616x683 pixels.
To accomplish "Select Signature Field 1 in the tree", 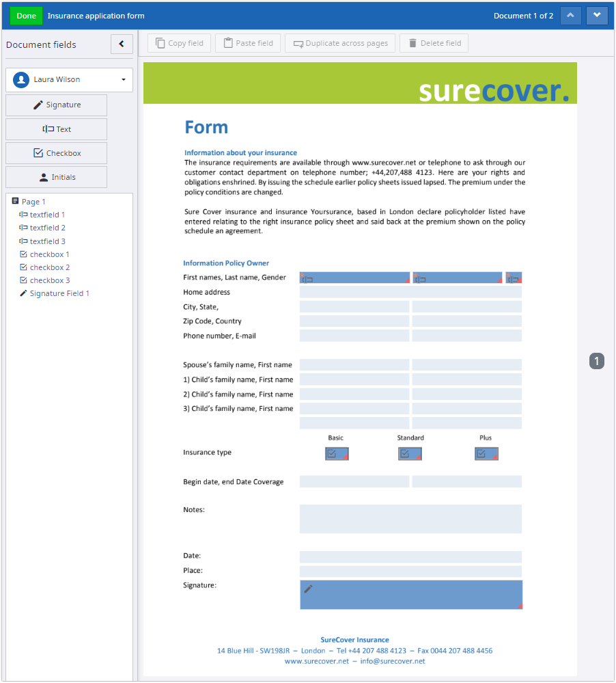I will tap(57, 293).
